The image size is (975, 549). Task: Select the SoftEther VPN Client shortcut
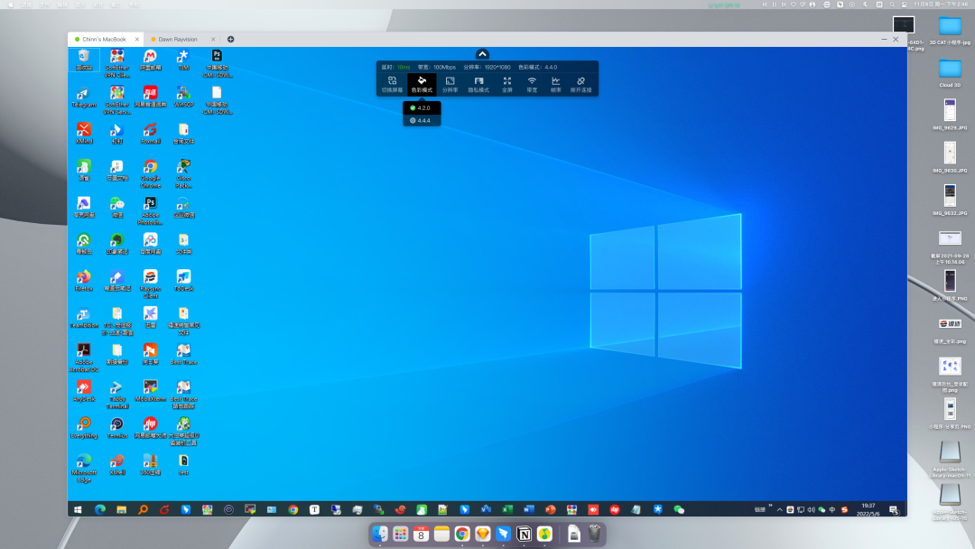click(x=116, y=63)
